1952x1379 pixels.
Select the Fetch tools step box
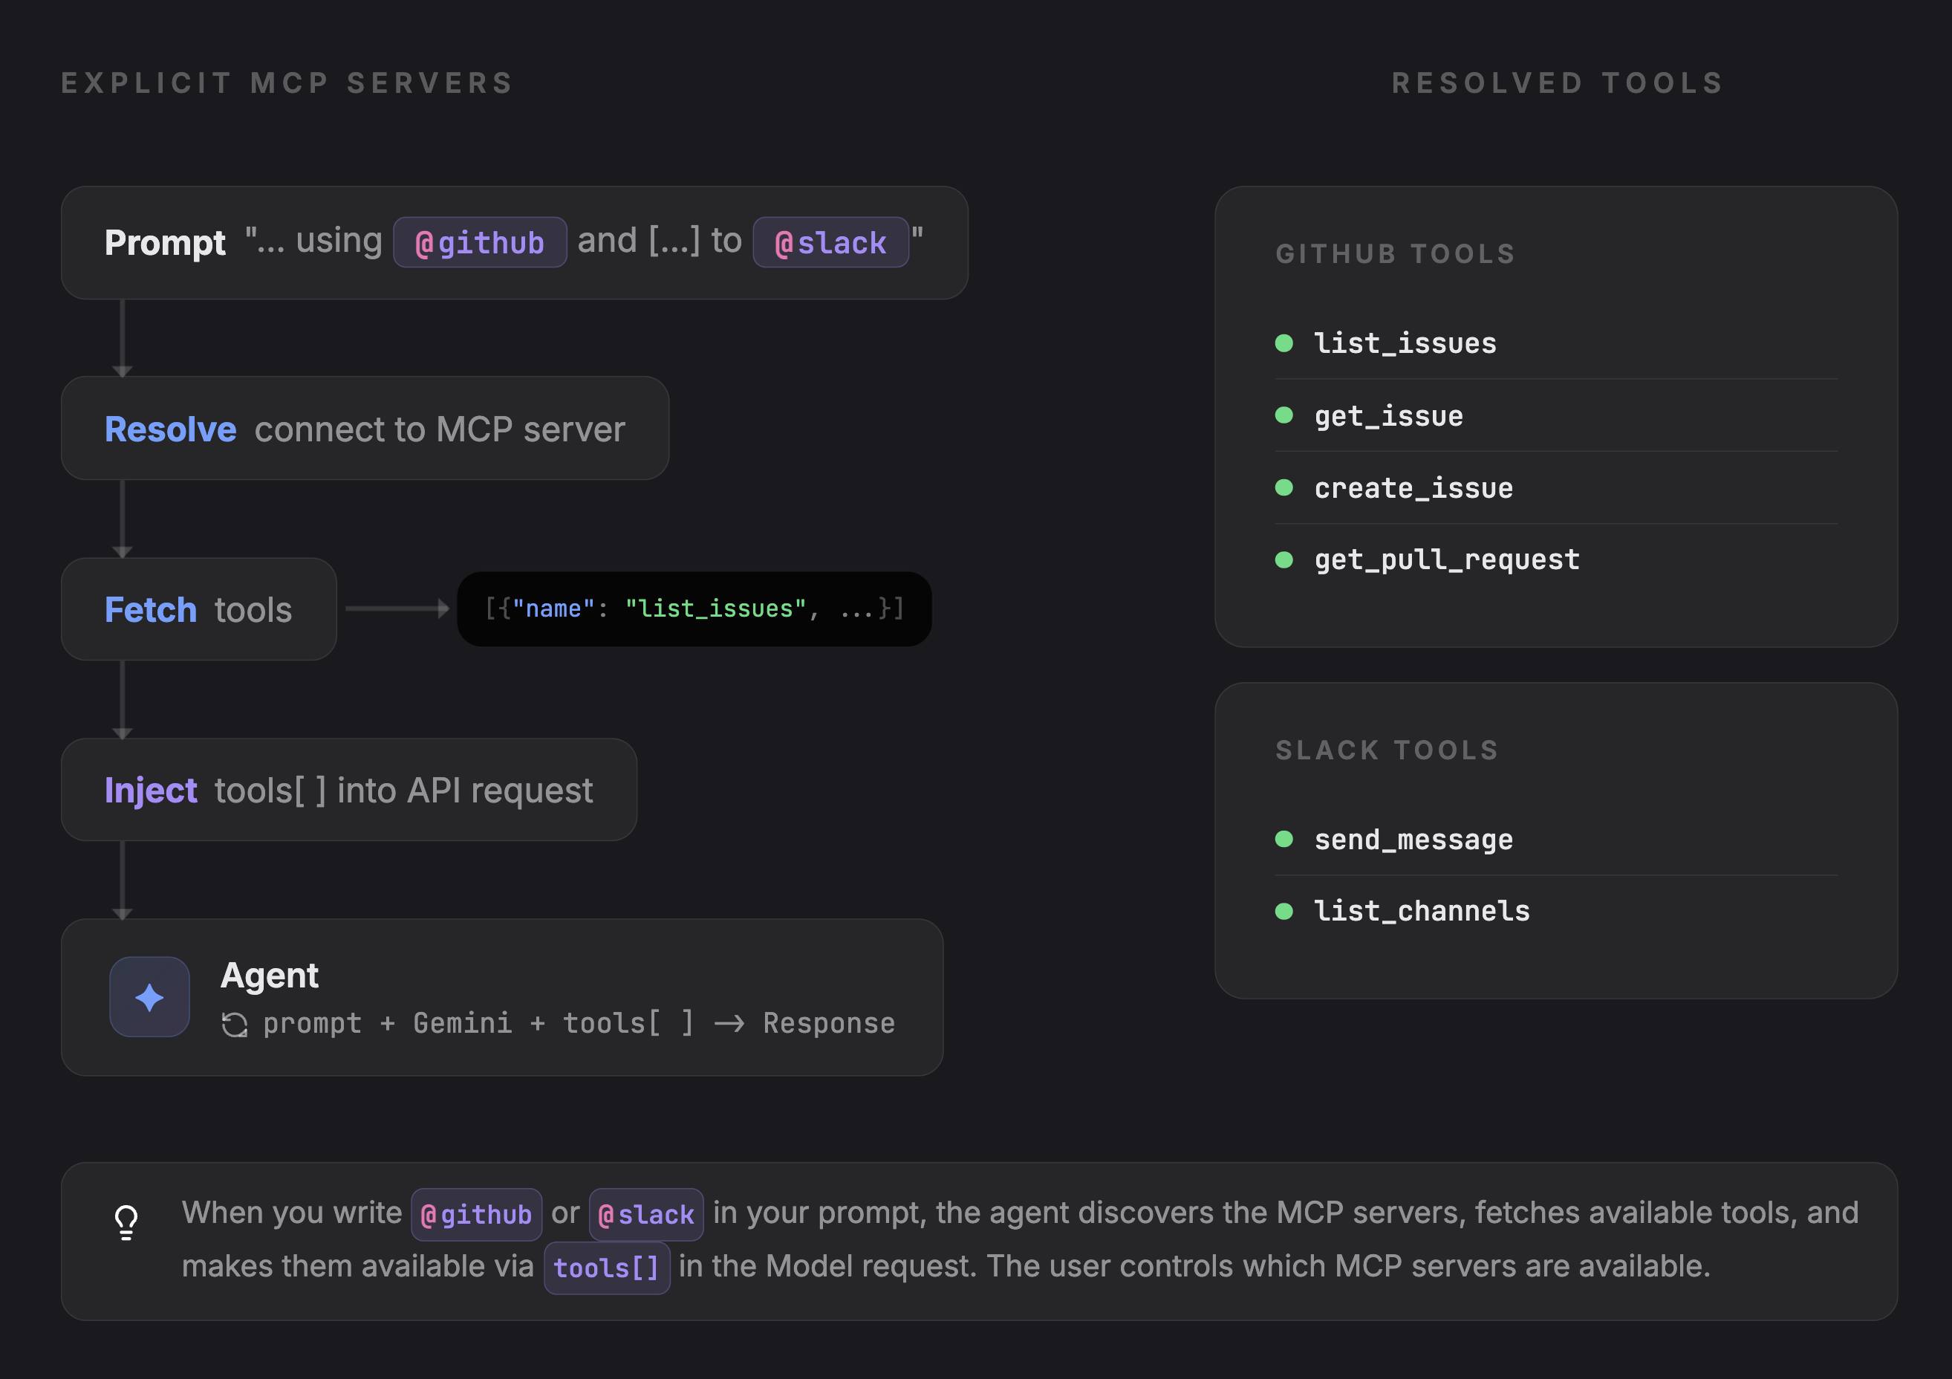(199, 609)
